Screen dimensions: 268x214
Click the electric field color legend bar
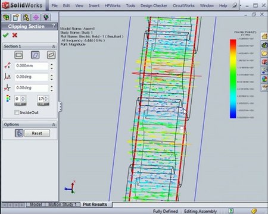tap(233, 78)
